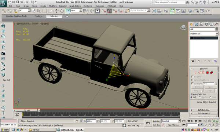Toggle the Selection Lock padlock
The height and width of the screenshot is (132, 220).
coord(77,121)
